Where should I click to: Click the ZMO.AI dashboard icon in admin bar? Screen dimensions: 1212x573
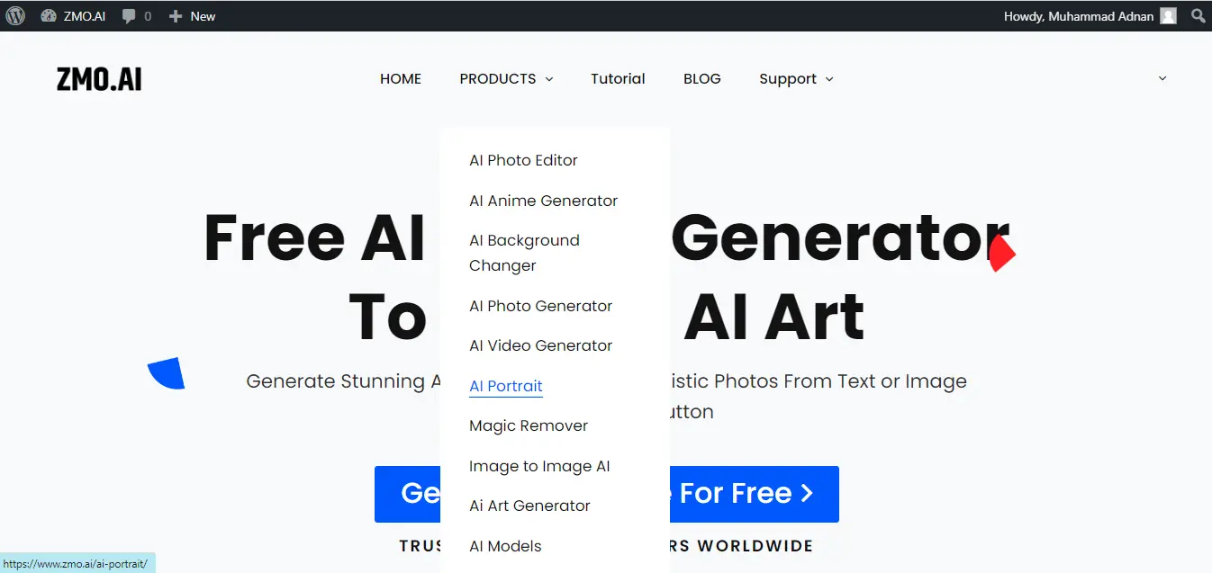pyautogui.click(x=49, y=15)
